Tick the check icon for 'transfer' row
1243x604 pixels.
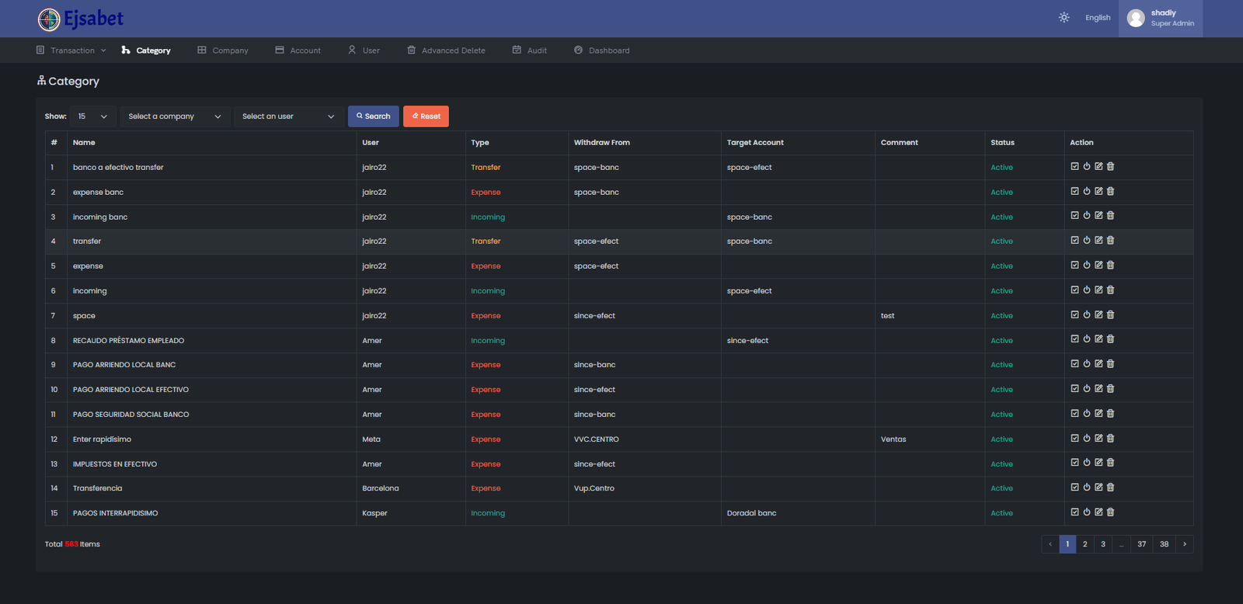tap(1074, 241)
